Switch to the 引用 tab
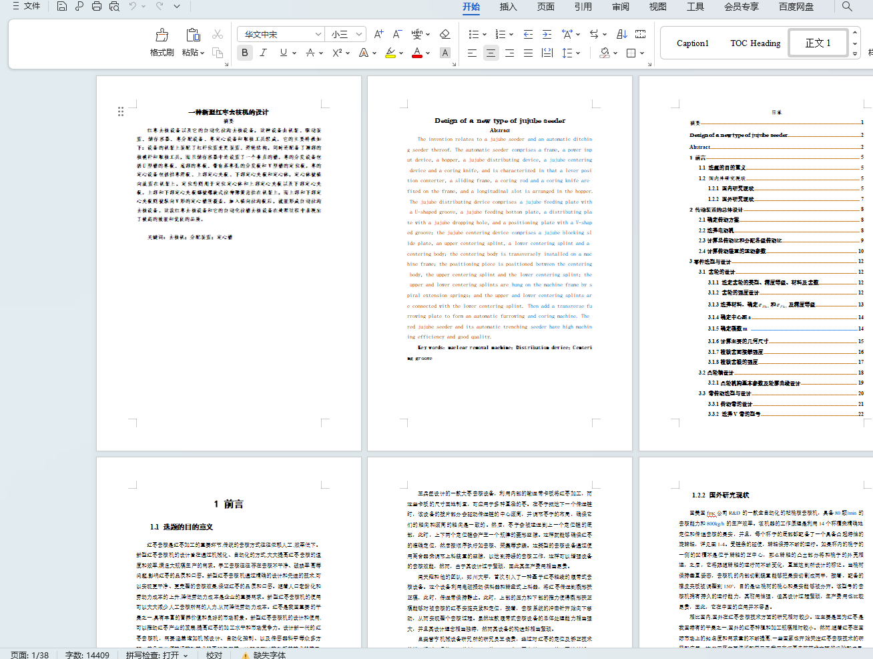873x659 pixels. click(583, 7)
